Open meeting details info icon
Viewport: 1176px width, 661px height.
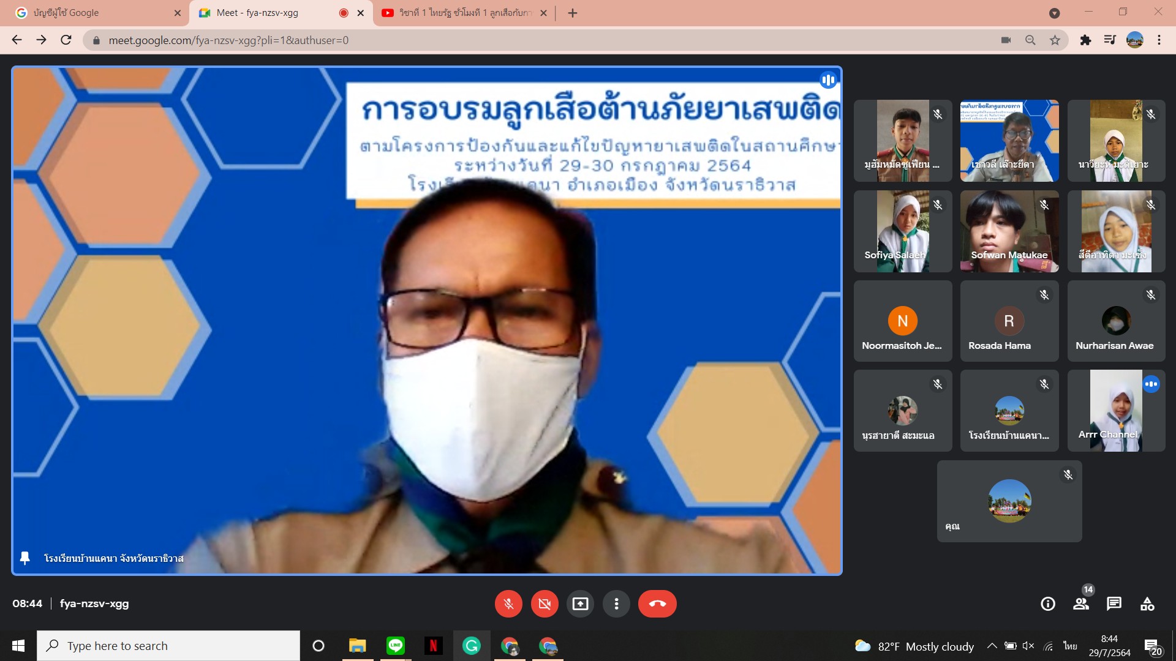(1048, 604)
